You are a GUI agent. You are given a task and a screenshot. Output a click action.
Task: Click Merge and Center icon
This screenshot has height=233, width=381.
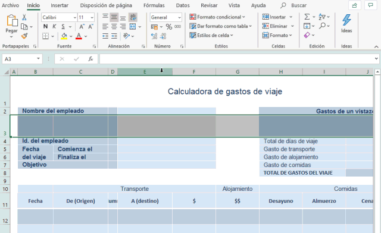tap(133, 27)
